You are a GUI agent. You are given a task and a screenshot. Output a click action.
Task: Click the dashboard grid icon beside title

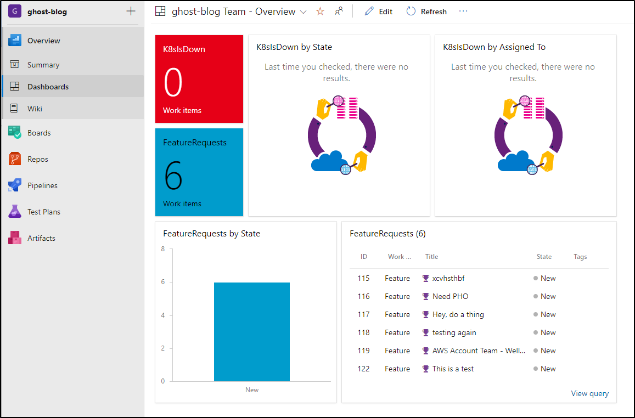point(160,12)
